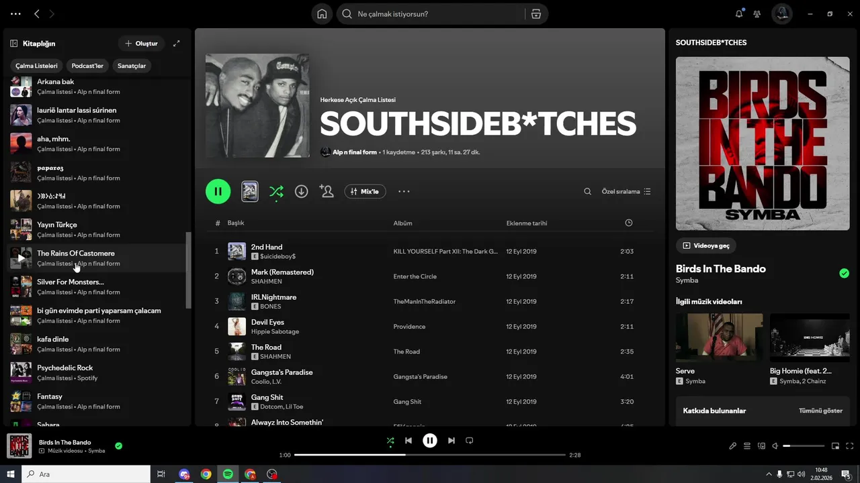Enter full screen player mode

point(850,445)
